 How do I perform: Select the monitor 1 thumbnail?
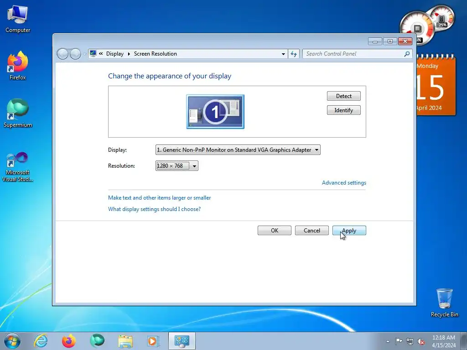coord(215,112)
